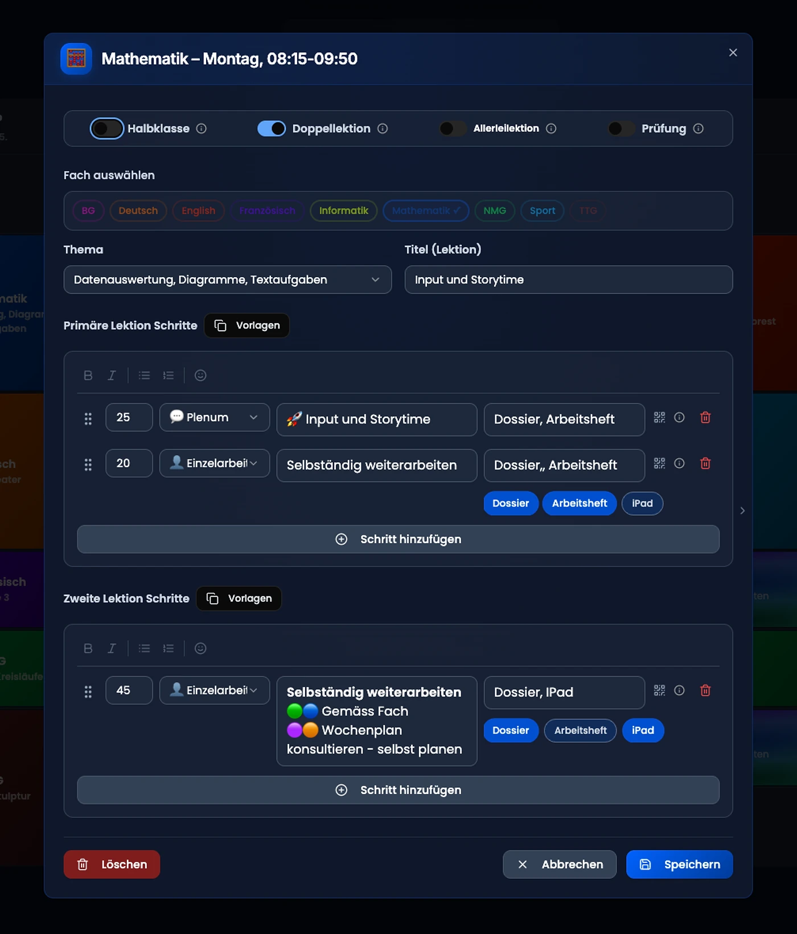Toggle iPad chip in primary lesson
Viewport: 797px width, 934px height.
tap(642, 503)
